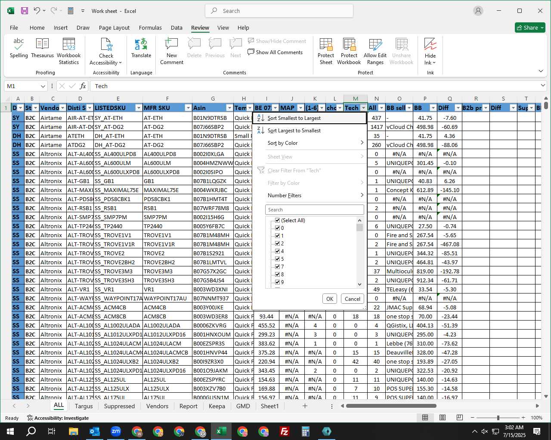Click OK in the filter menu
Screen dimensions: 551x440
click(330, 299)
